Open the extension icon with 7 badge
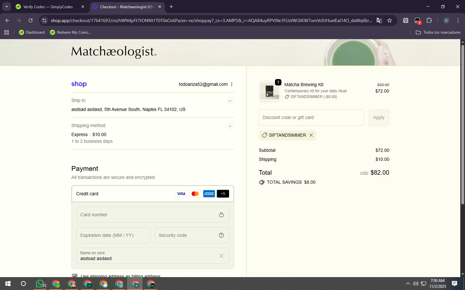 click(x=418, y=21)
